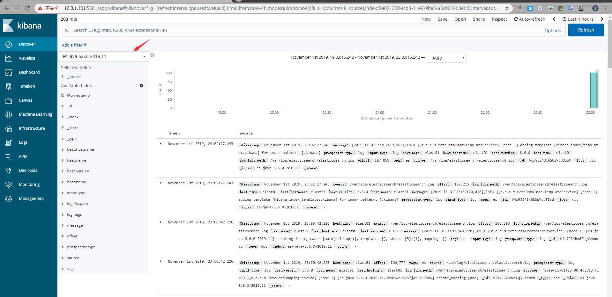Open the Machine Learning icon
The image size is (612, 297).
pos(9,114)
